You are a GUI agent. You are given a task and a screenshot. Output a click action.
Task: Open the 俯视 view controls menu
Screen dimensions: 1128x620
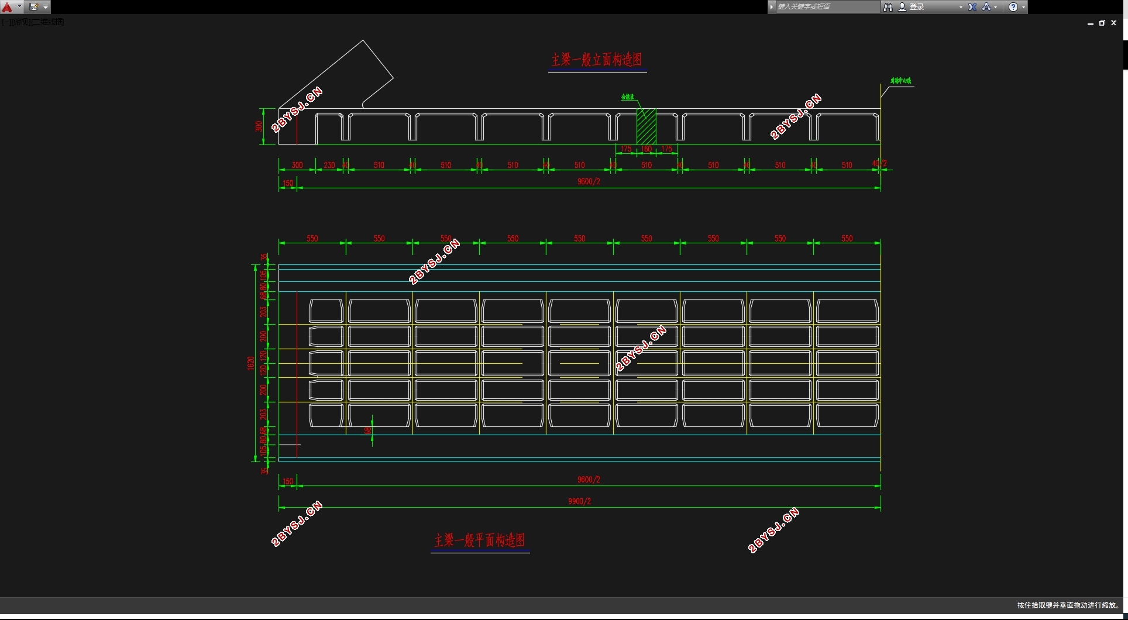[20, 22]
